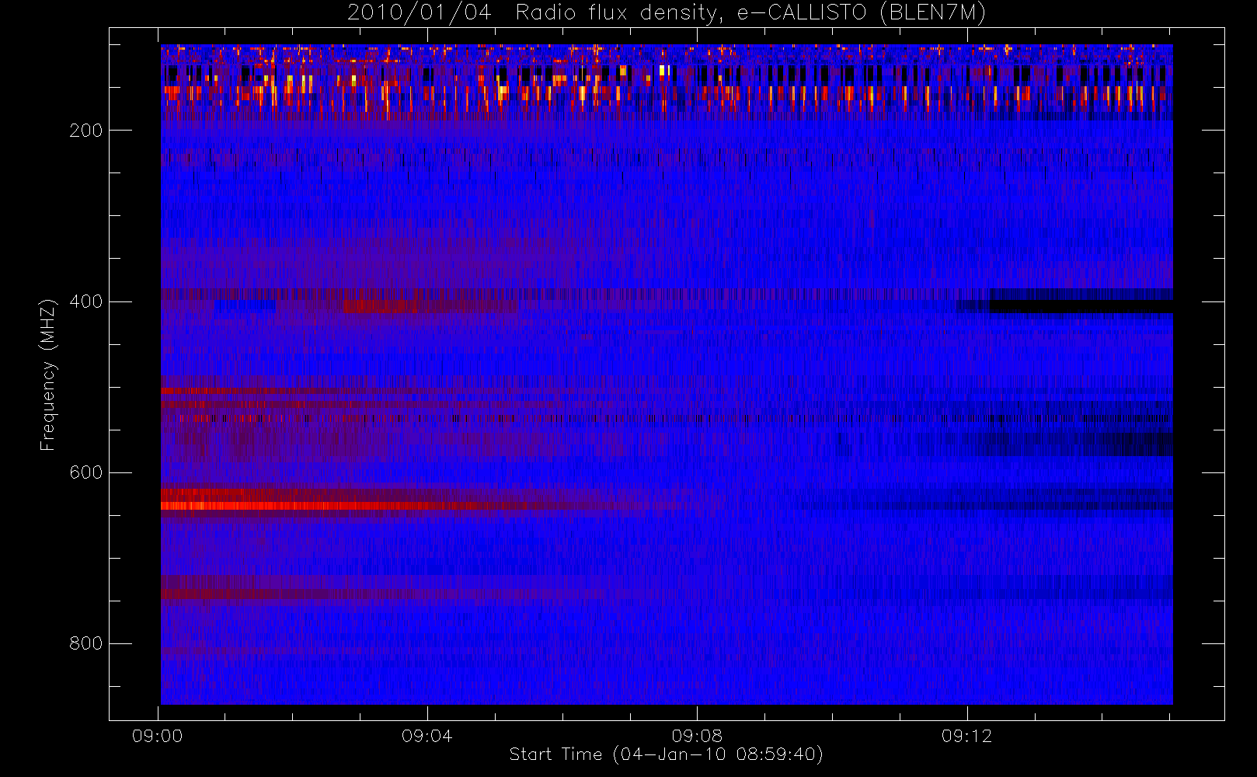Click the 400 frequency tick label
1257x777 pixels.
86,301
